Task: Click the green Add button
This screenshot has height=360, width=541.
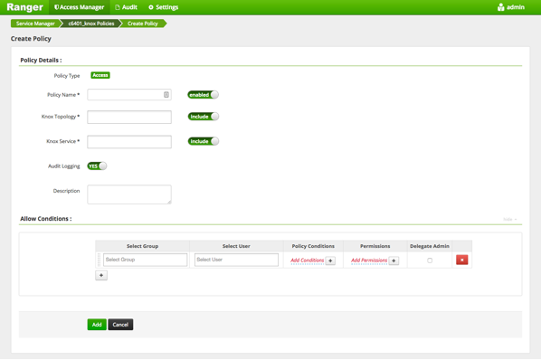Action: [97, 325]
